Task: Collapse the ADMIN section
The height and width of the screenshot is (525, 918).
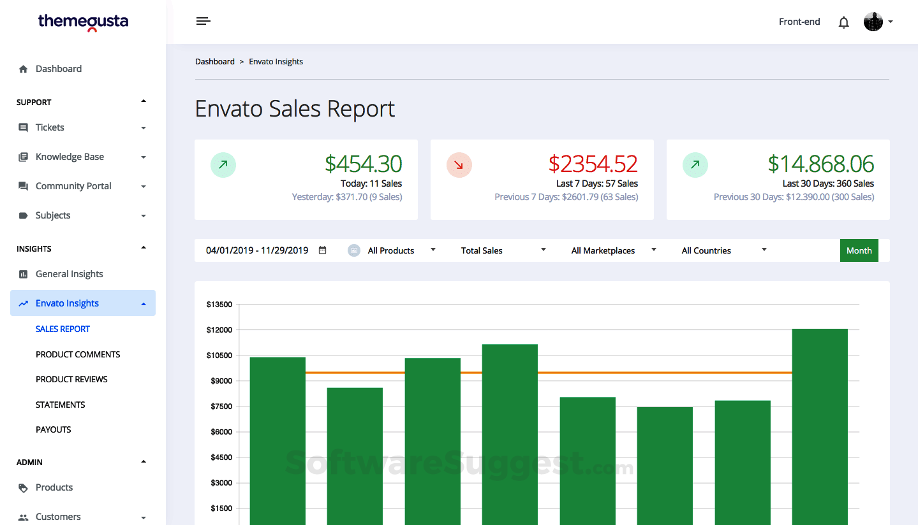Action: tap(144, 461)
